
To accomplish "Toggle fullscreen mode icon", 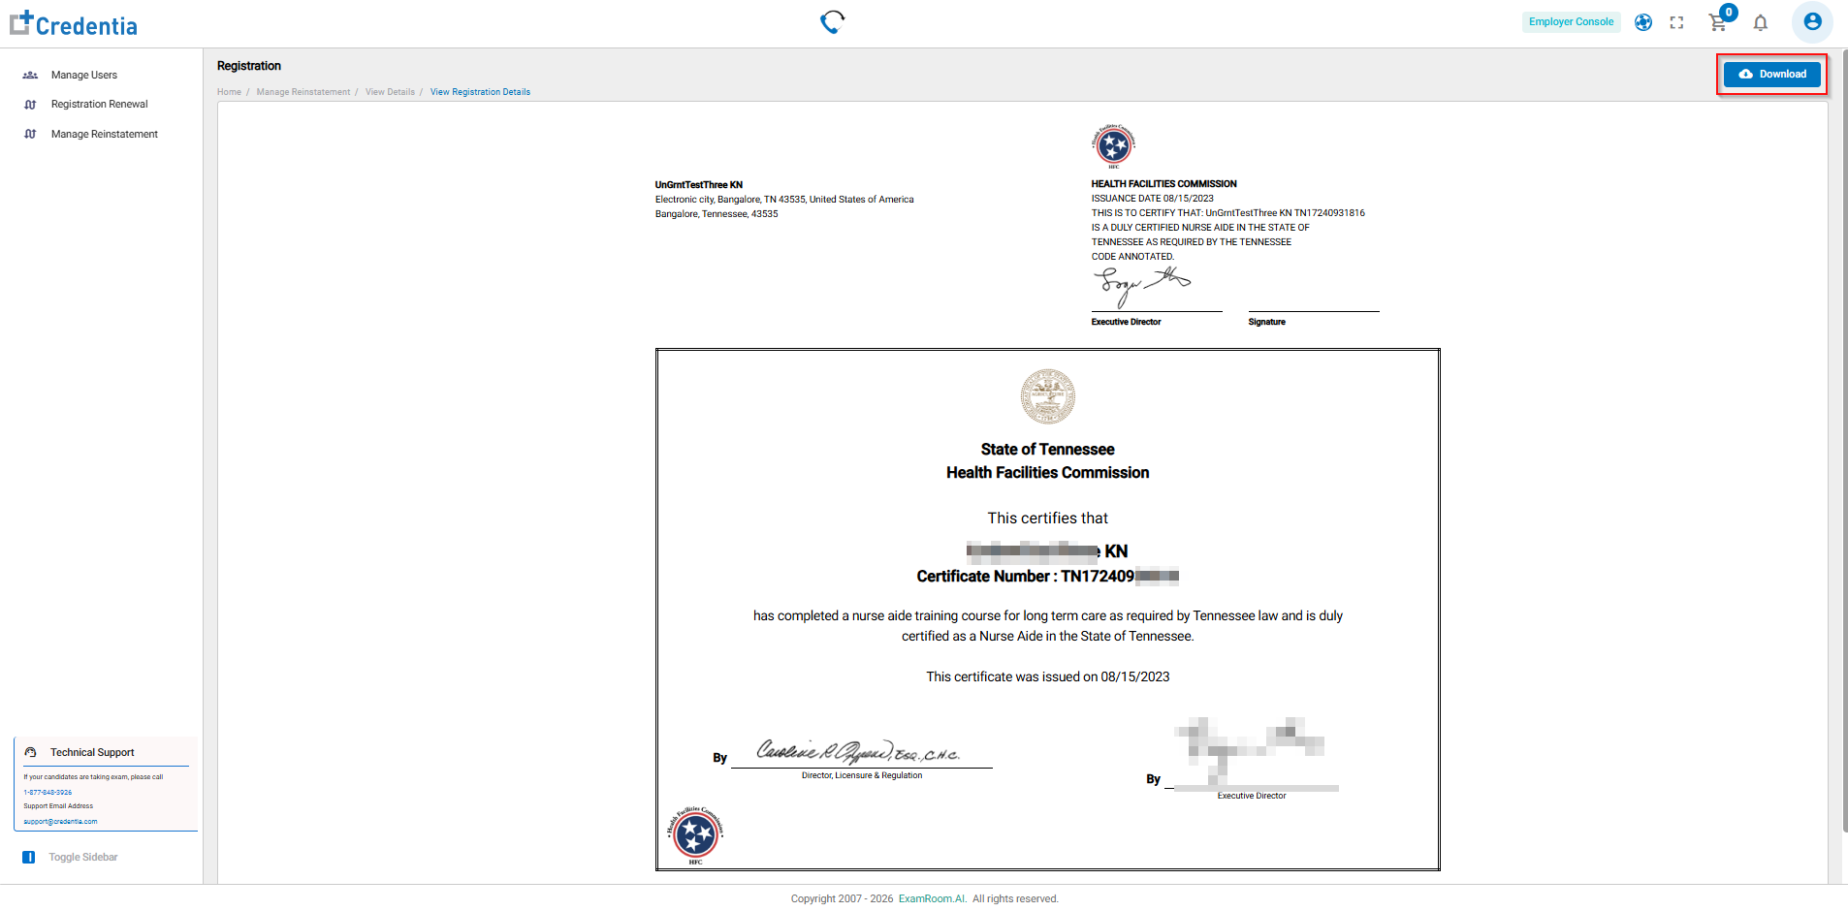I will [x=1676, y=22].
